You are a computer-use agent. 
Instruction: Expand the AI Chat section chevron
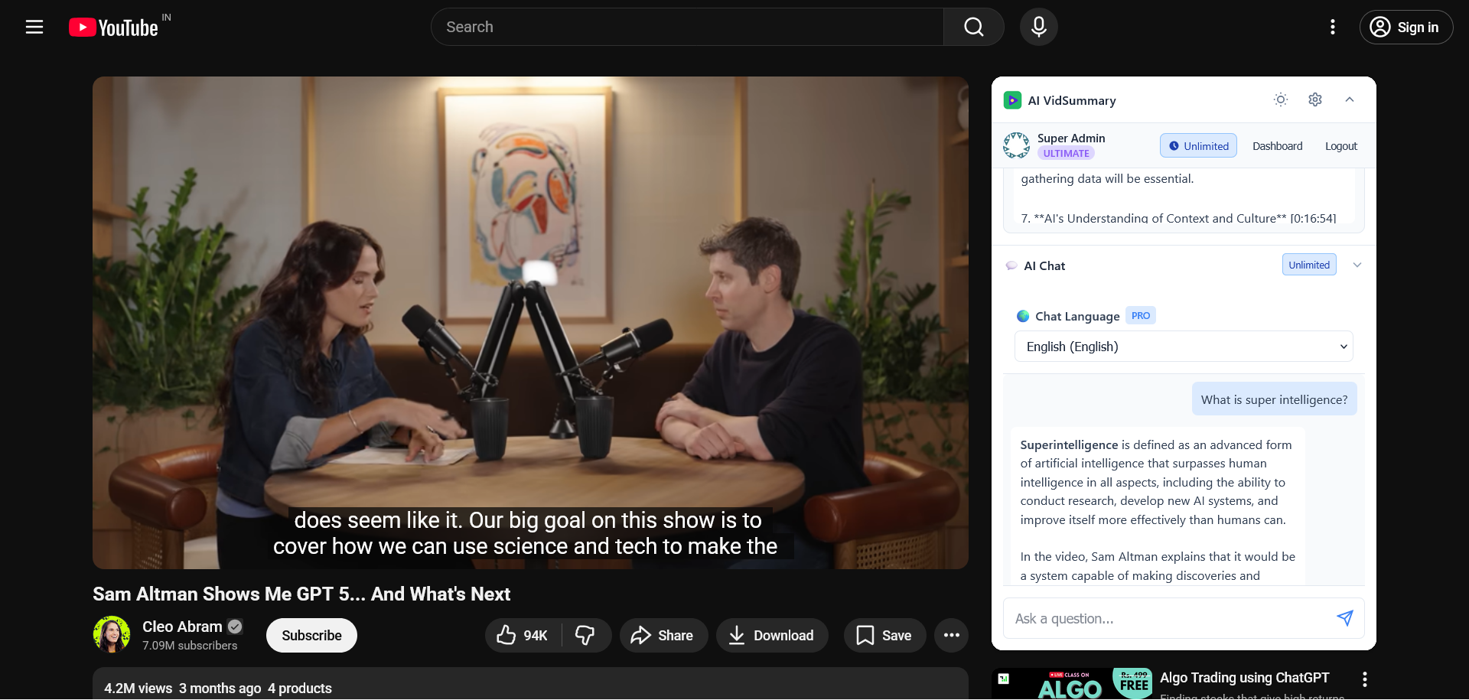click(x=1357, y=265)
